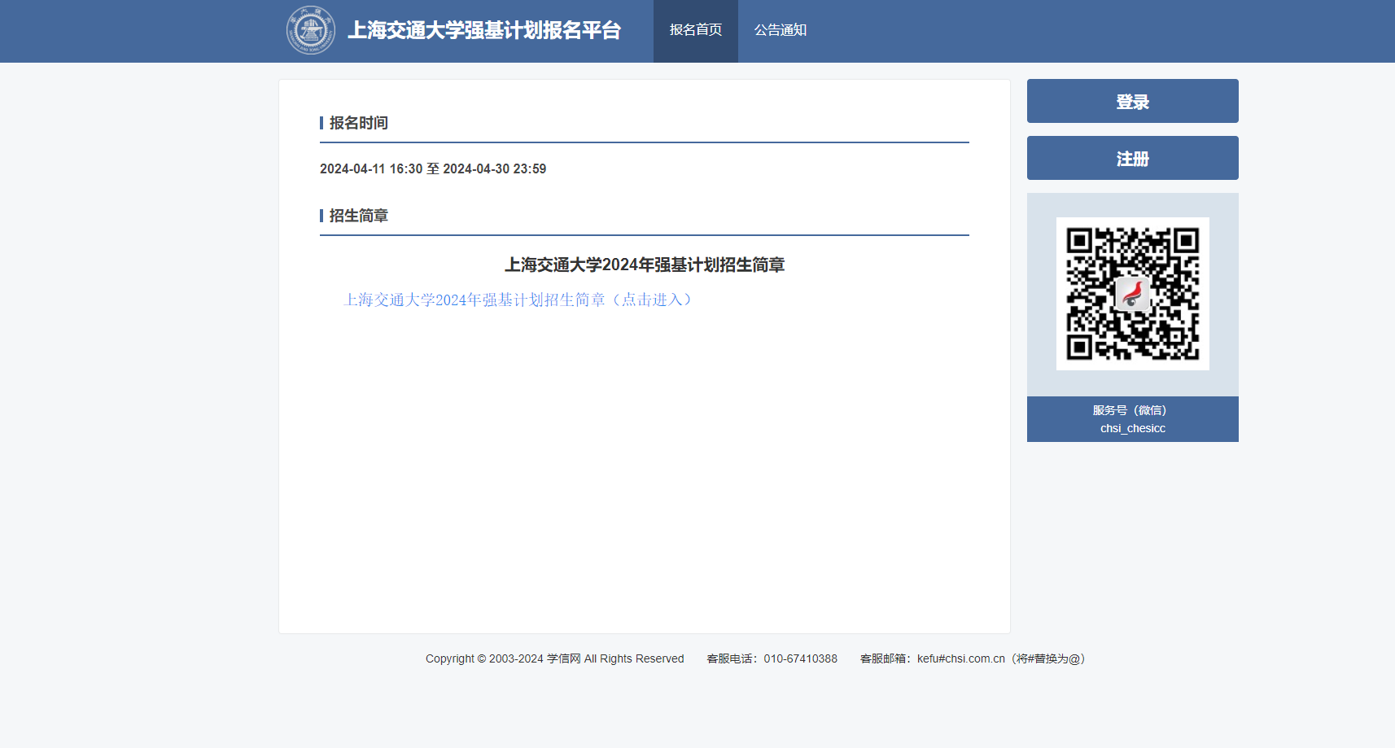The image size is (1395, 748).
Task: Click the 注册 button
Action: tap(1133, 158)
